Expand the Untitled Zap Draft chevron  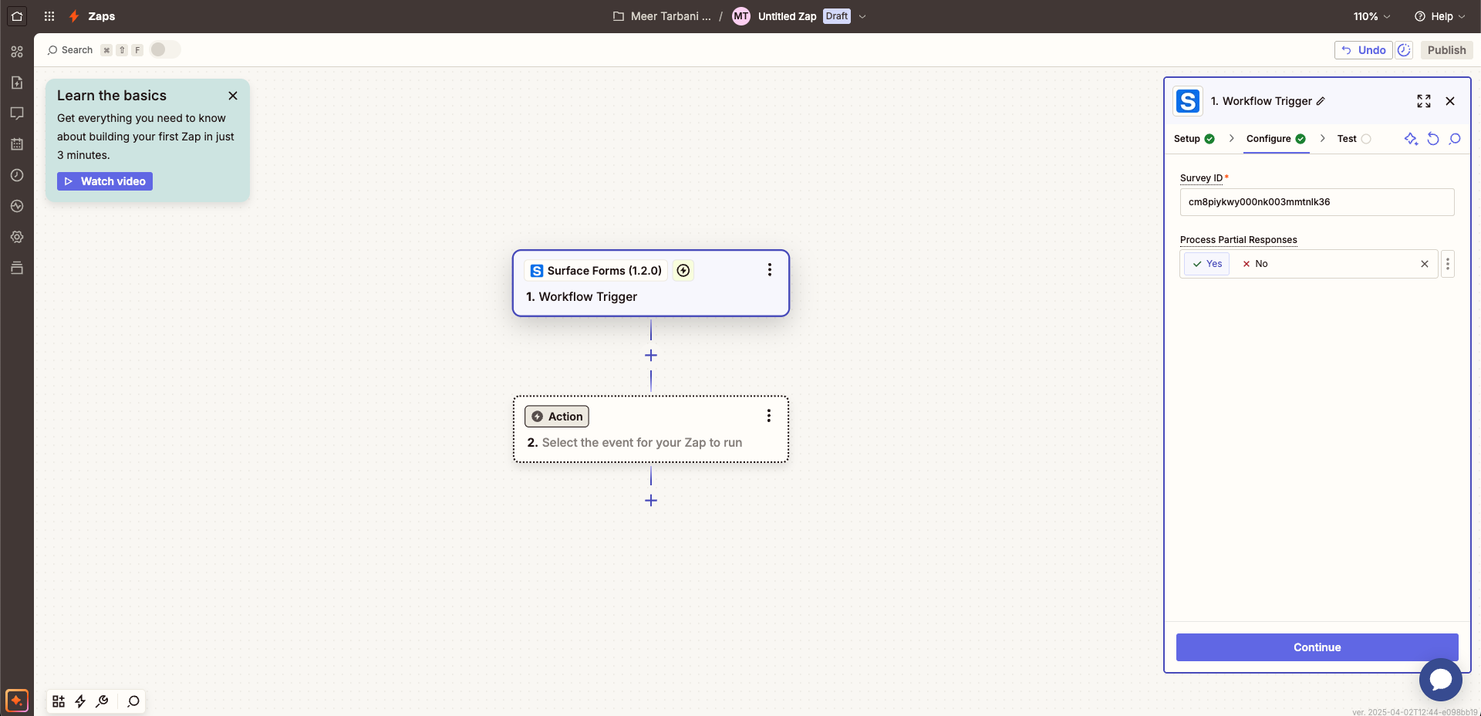tap(862, 16)
